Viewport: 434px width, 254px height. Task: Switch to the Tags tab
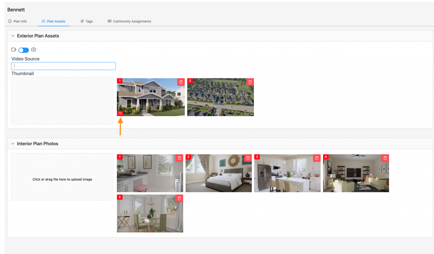click(86, 21)
